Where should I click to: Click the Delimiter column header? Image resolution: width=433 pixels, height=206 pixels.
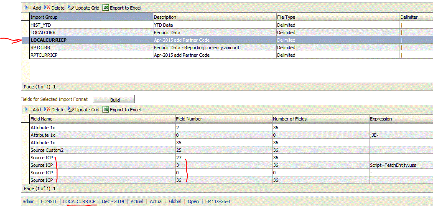pyautogui.click(x=416, y=17)
